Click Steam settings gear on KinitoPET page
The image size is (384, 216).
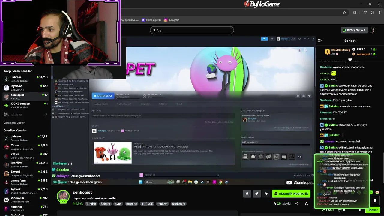[298, 96]
